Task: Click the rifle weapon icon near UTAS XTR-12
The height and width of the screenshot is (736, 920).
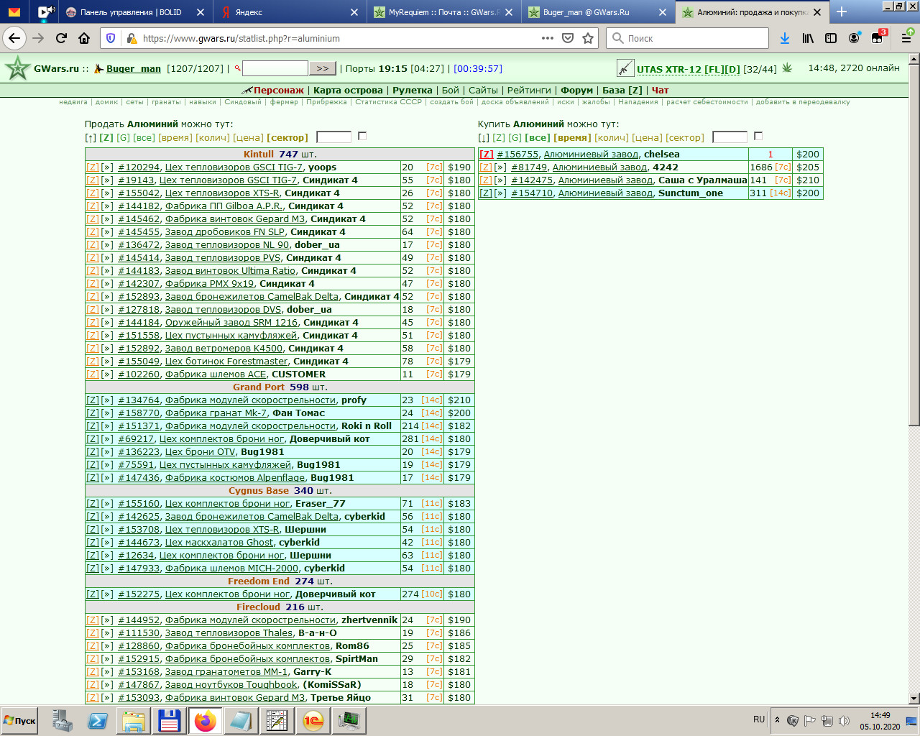Action: coord(625,68)
